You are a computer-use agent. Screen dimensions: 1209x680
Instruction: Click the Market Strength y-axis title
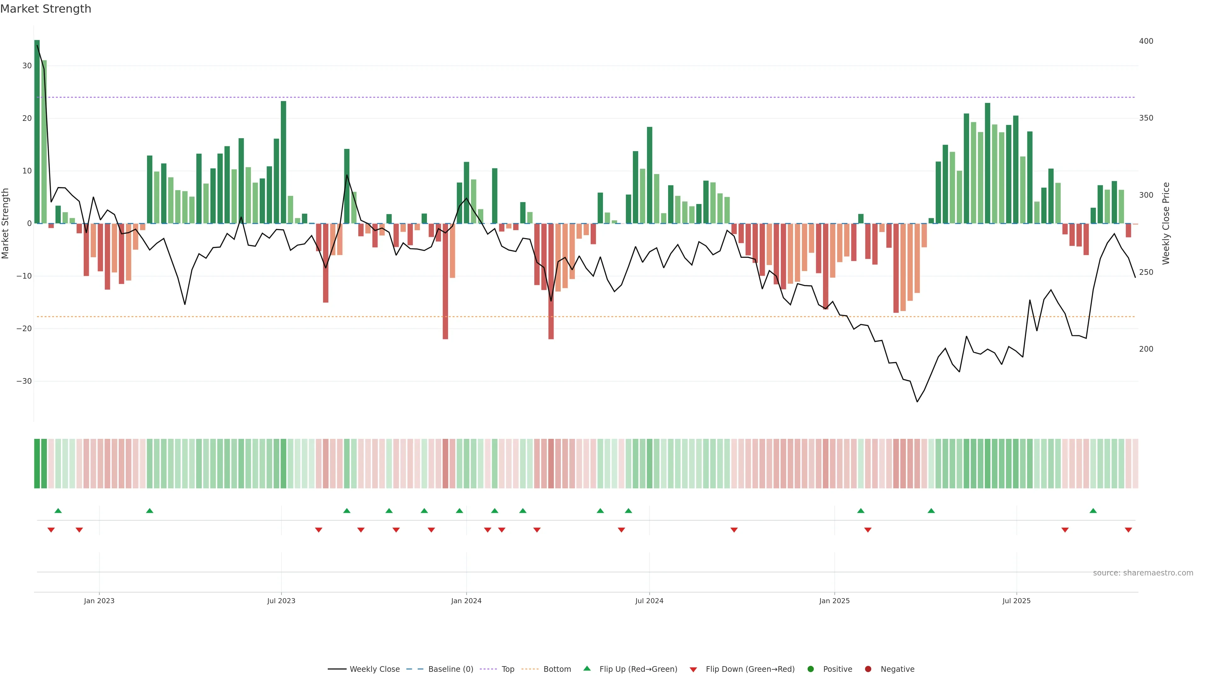click(x=6, y=224)
